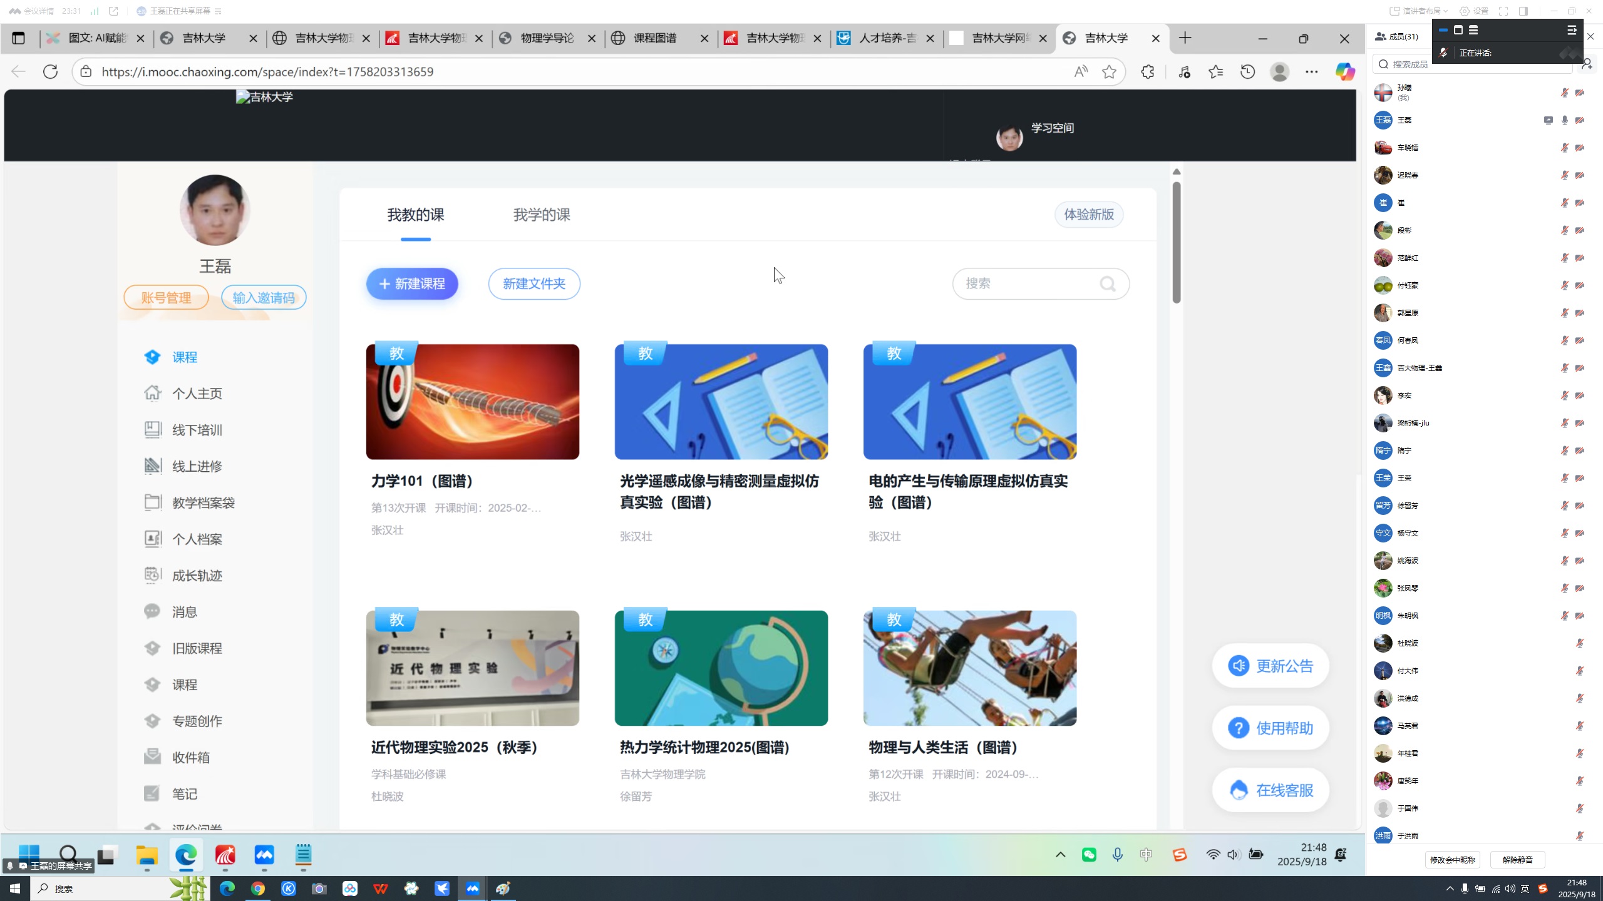Click 解除静音 button to unmute

point(1517,860)
